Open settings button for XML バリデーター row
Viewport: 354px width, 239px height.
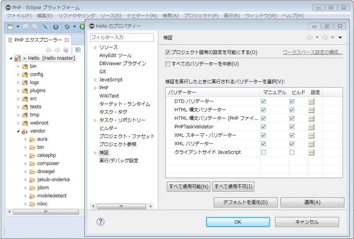311,144
